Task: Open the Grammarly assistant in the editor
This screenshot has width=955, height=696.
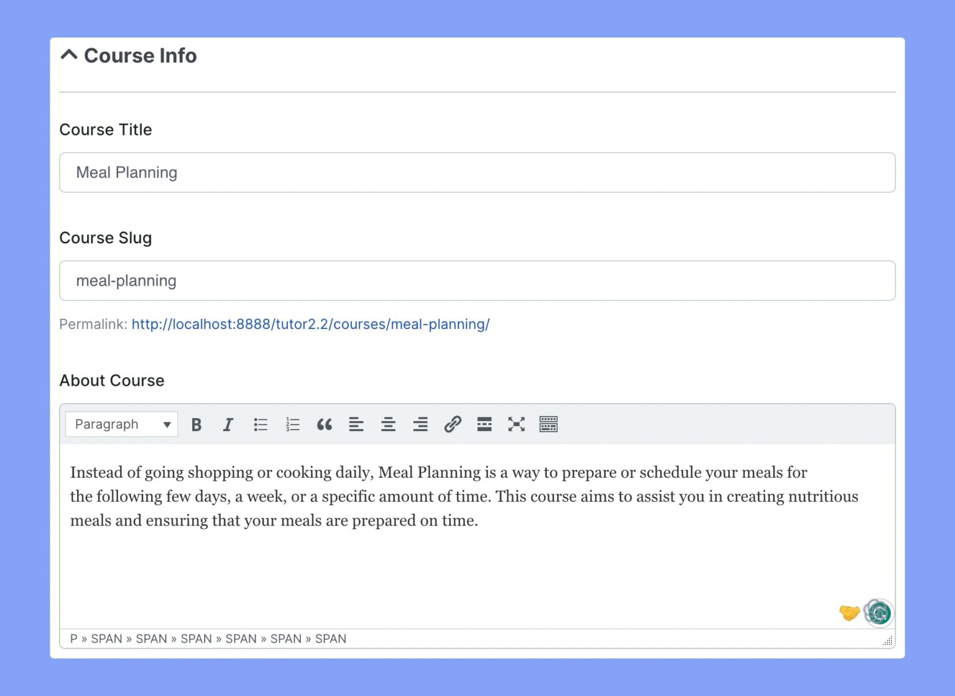Action: point(877,613)
